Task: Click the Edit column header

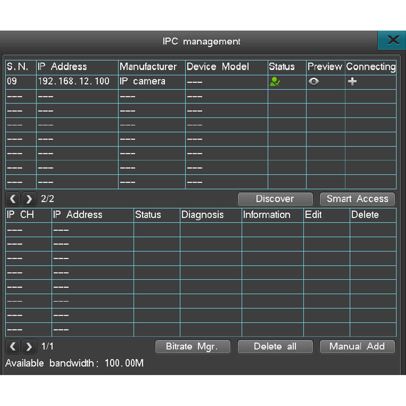Action: coord(327,215)
